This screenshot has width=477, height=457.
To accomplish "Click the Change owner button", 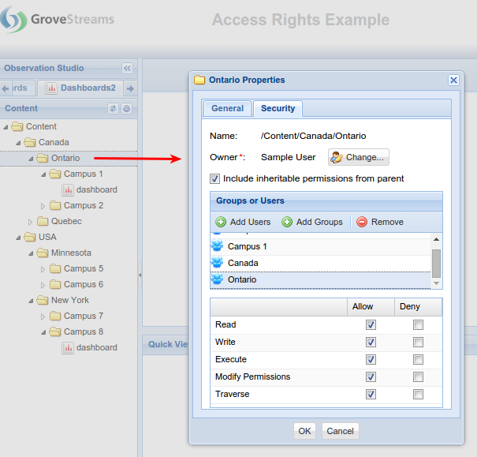I will click(x=358, y=158).
